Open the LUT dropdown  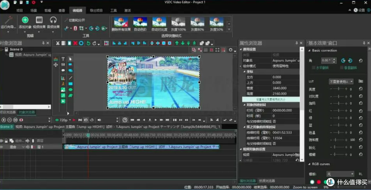(x=341, y=81)
